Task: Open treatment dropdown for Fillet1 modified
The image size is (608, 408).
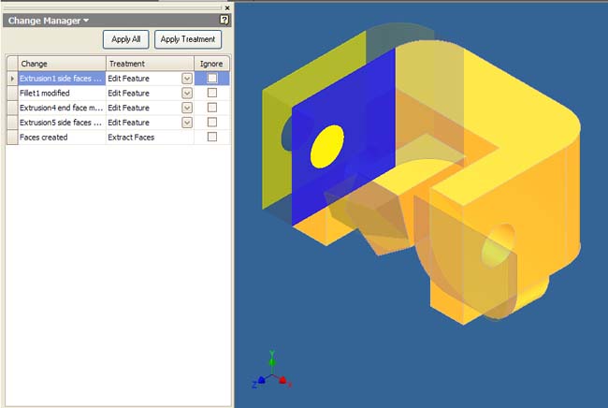Action: (187, 93)
